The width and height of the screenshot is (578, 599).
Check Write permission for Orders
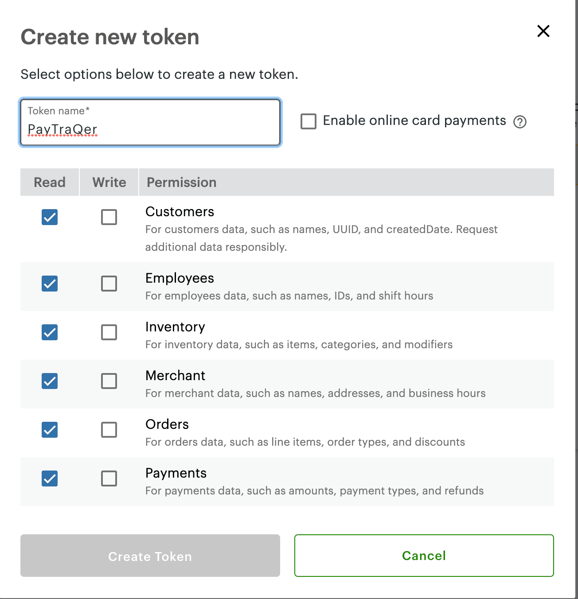pos(109,430)
